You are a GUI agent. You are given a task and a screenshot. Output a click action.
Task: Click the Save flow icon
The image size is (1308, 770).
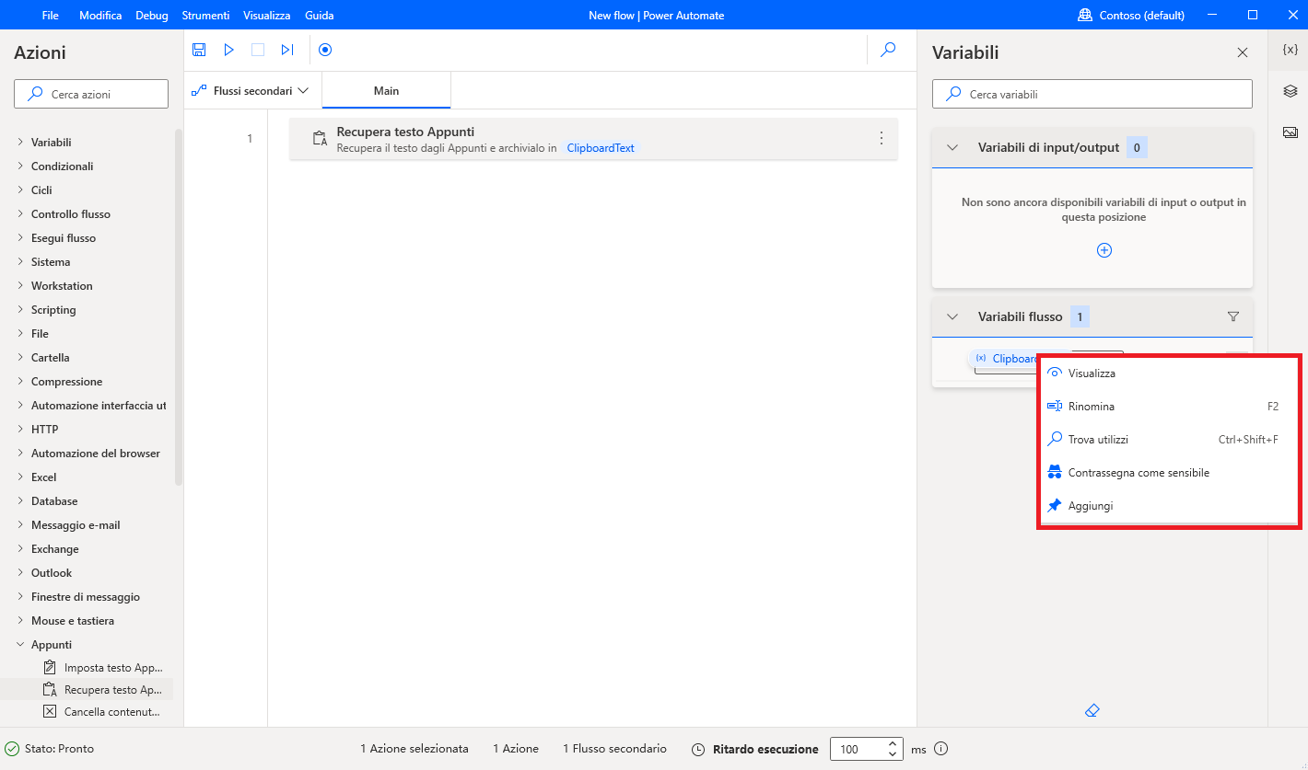[x=199, y=49]
